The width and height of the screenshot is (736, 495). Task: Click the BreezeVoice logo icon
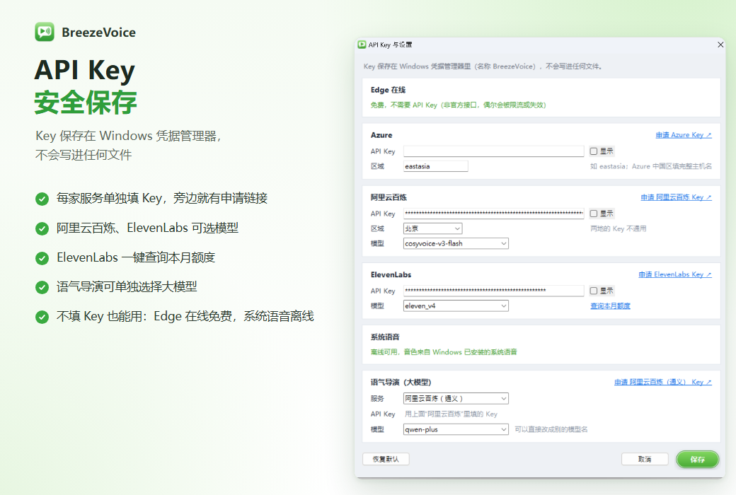point(45,32)
